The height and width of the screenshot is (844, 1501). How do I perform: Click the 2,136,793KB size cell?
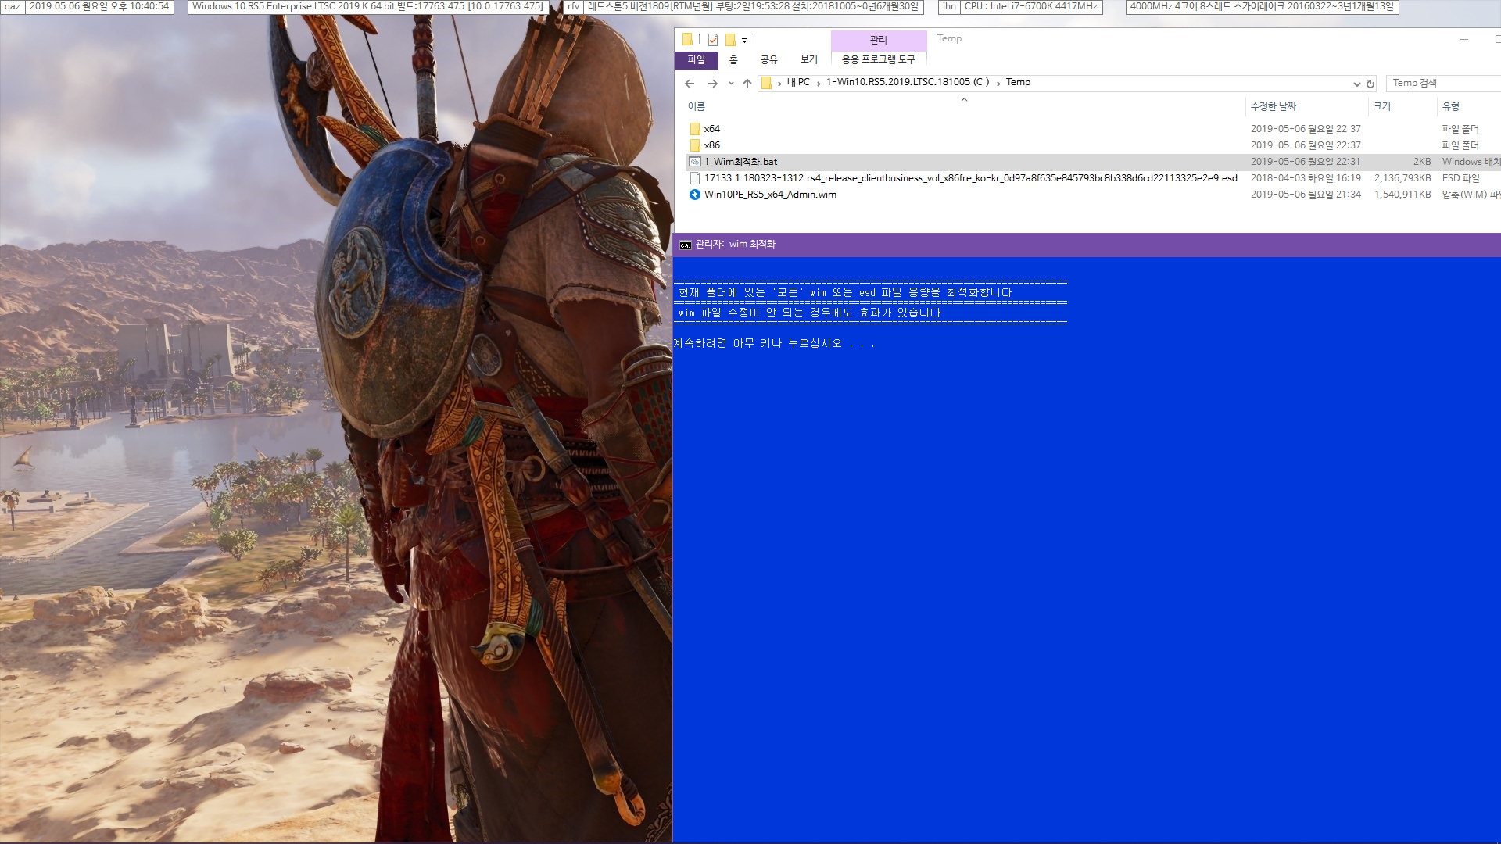[1402, 178]
